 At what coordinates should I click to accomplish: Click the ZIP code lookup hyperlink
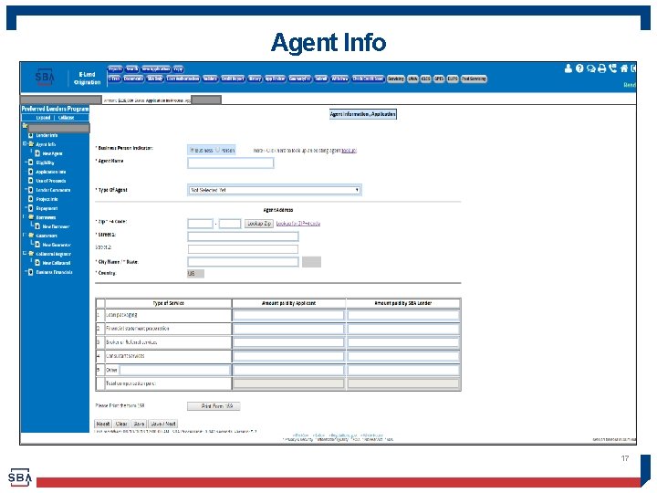[297, 224]
